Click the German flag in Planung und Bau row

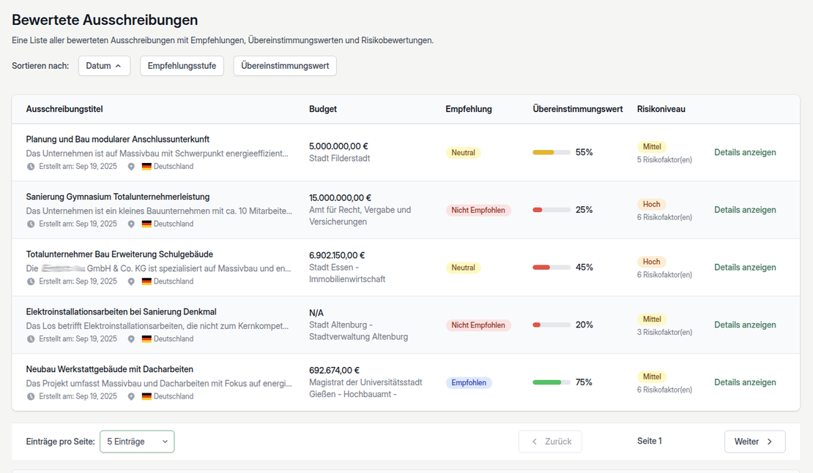pyautogui.click(x=146, y=167)
